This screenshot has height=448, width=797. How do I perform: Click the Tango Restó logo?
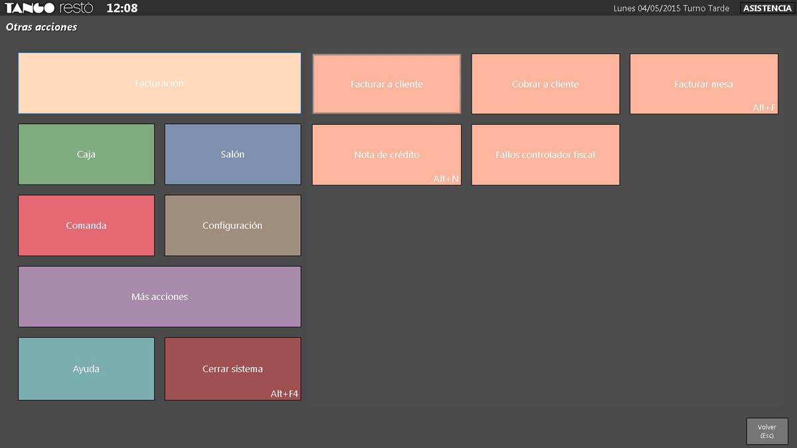(49, 8)
